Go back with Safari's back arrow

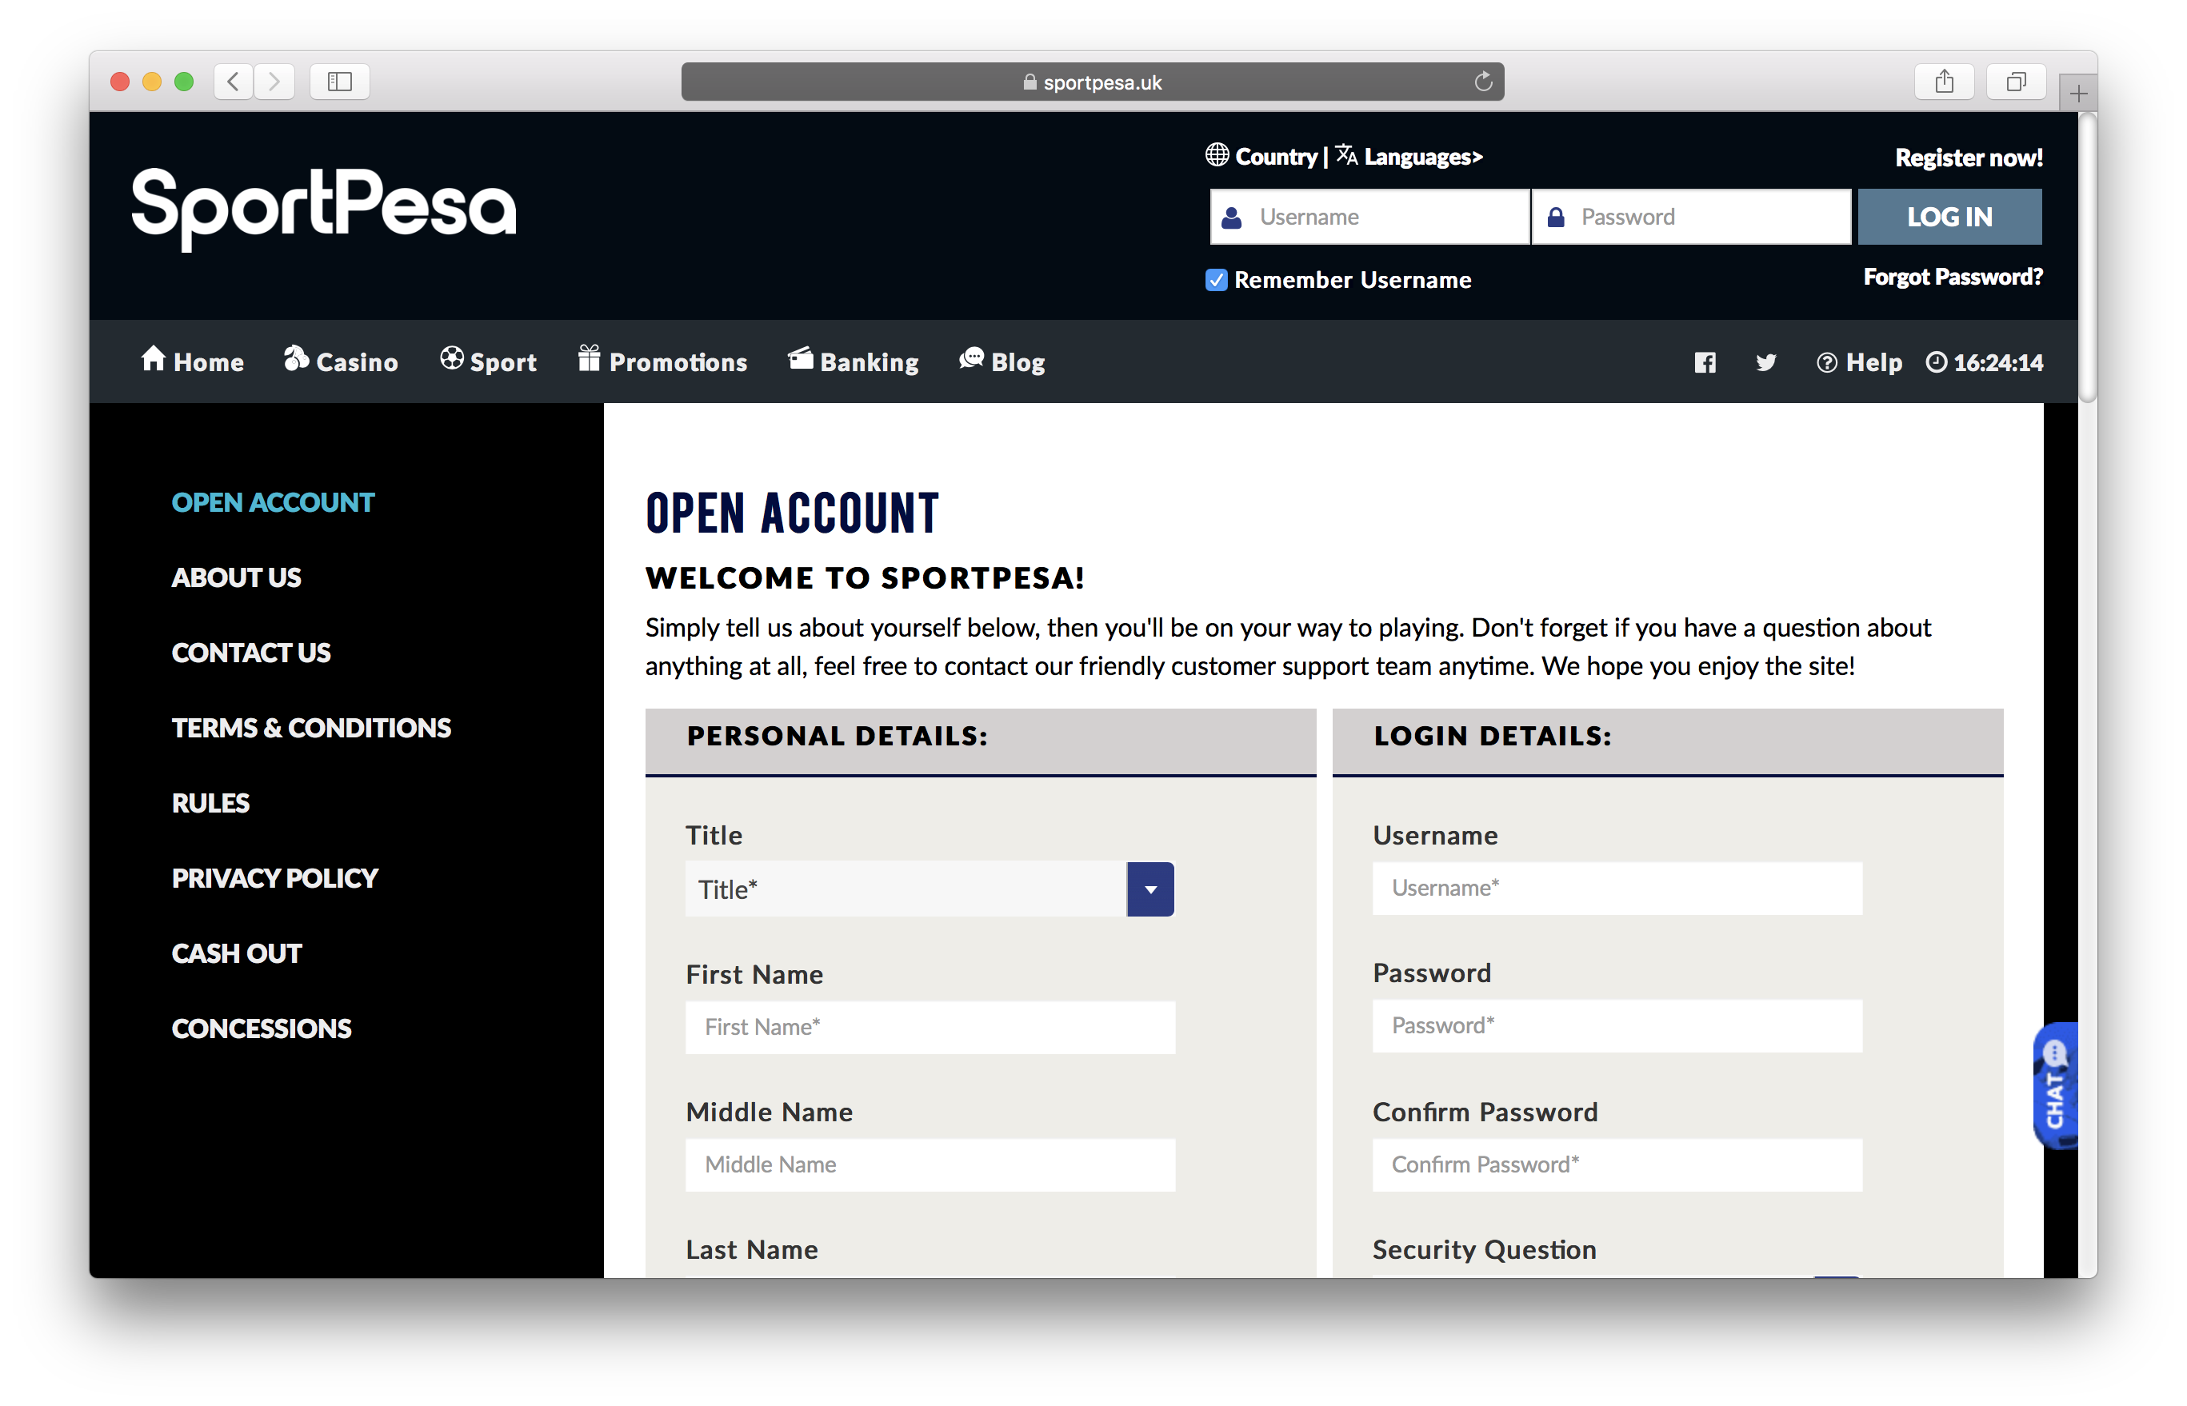click(x=234, y=82)
